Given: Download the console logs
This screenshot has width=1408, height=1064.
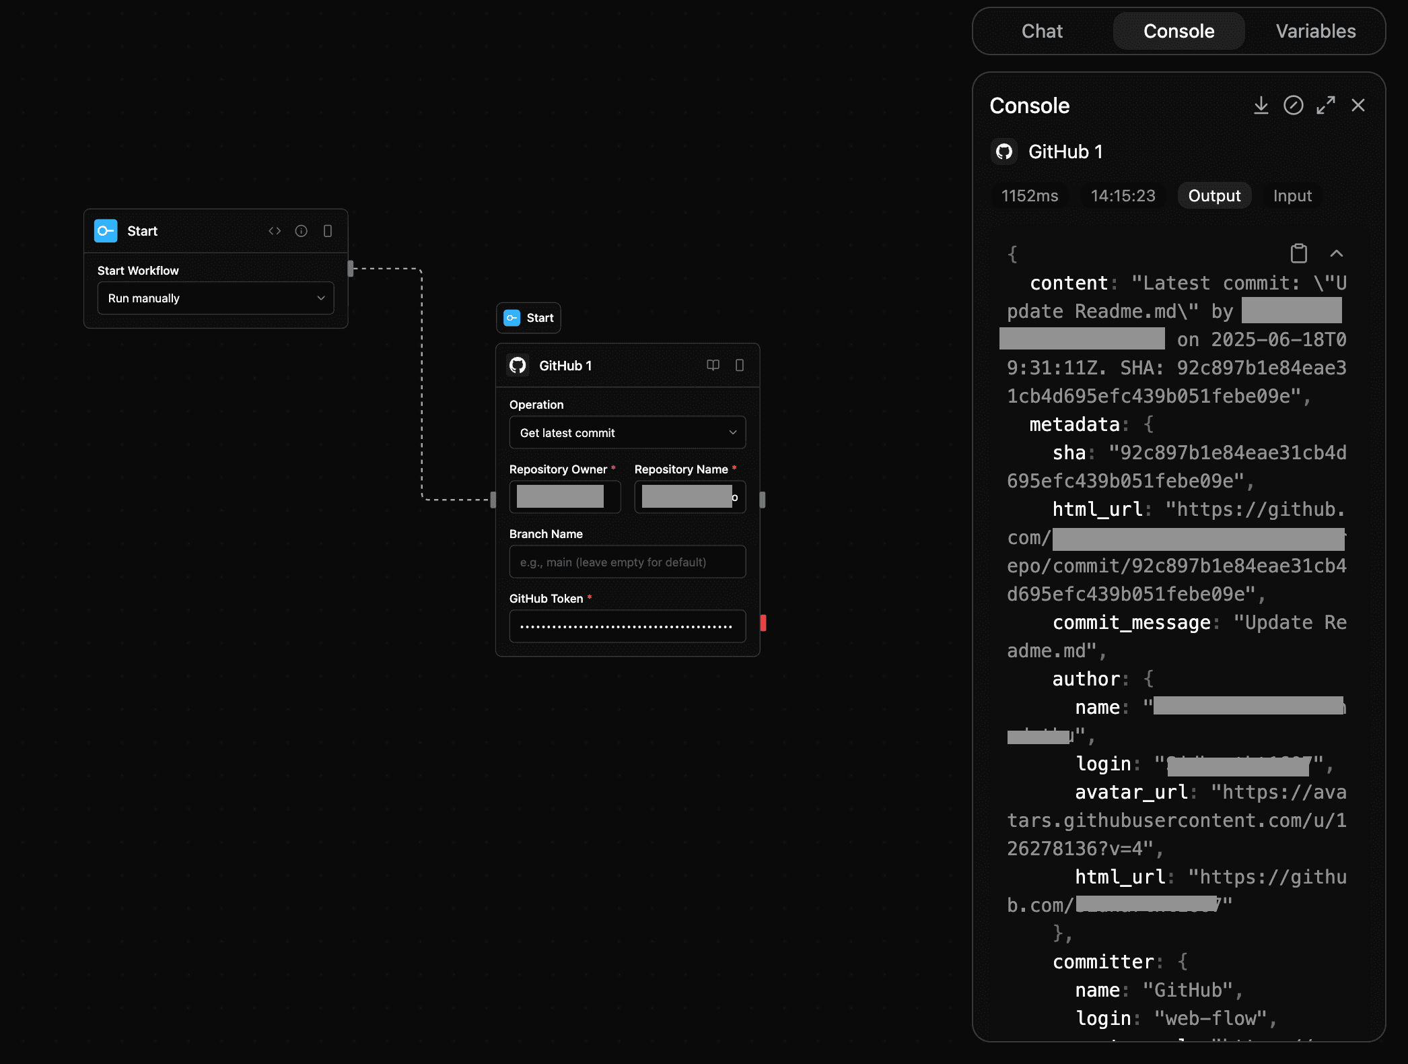Looking at the screenshot, I should (1261, 106).
